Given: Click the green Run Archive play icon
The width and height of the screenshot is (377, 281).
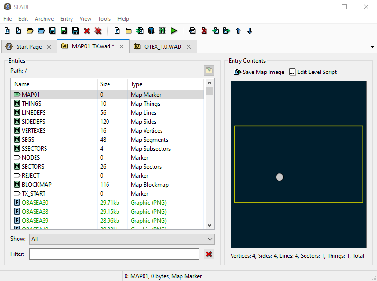Looking at the screenshot, I should 174,31.
